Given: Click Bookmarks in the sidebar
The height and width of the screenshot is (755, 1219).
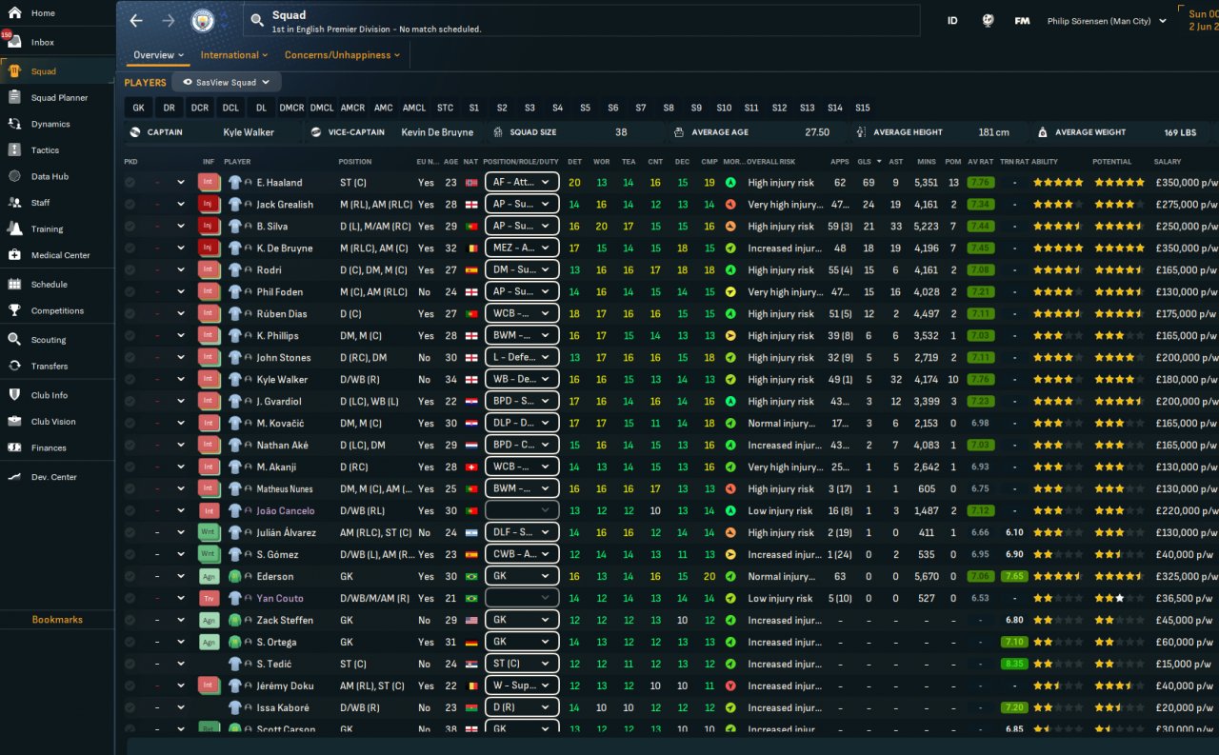Looking at the screenshot, I should (x=57, y=620).
